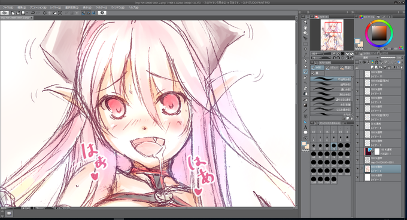This screenshot has width=407, height=220.
Task: Choose the 不透明水彩 brush
Action: point(331,79)
